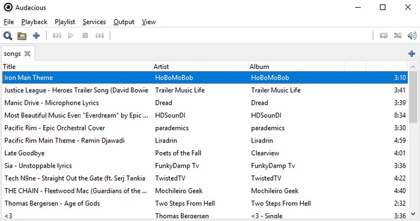Click artist Trailer Music Life
The width and height of the screenshot is (420, 221).
[180, 90]
